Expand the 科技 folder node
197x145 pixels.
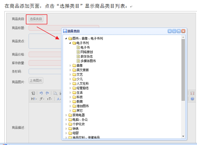[70, 97]
